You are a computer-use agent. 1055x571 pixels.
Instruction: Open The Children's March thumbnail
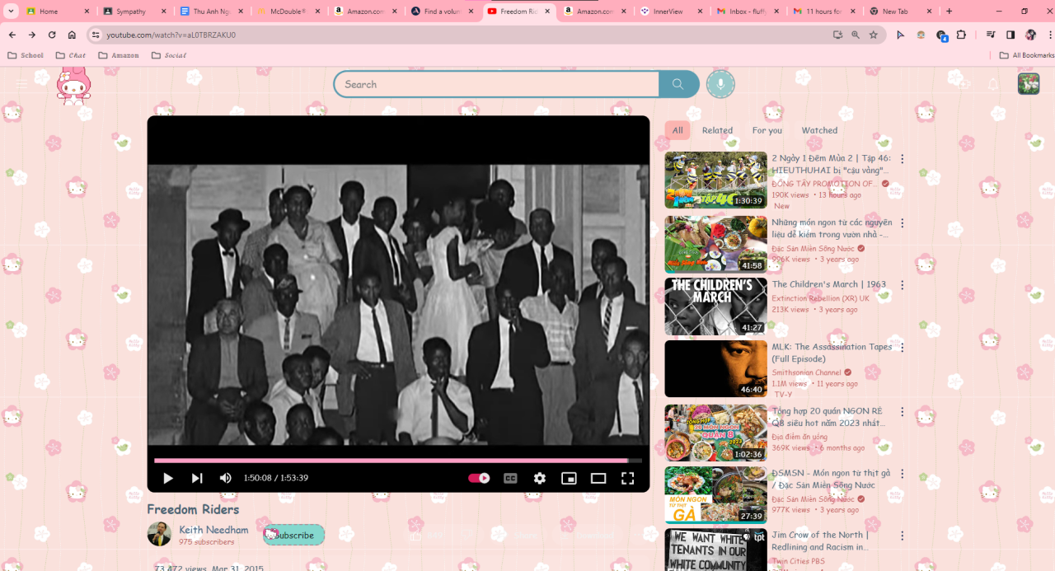pyautogui.click(x=715, y=307)
